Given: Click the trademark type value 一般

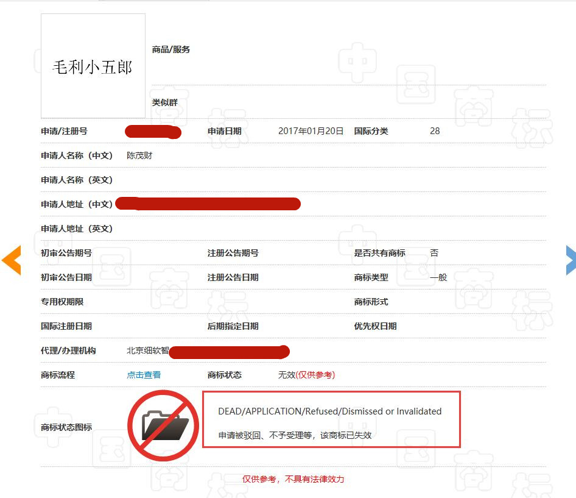Looking at the screenshot, I should (x=438, y=277).
